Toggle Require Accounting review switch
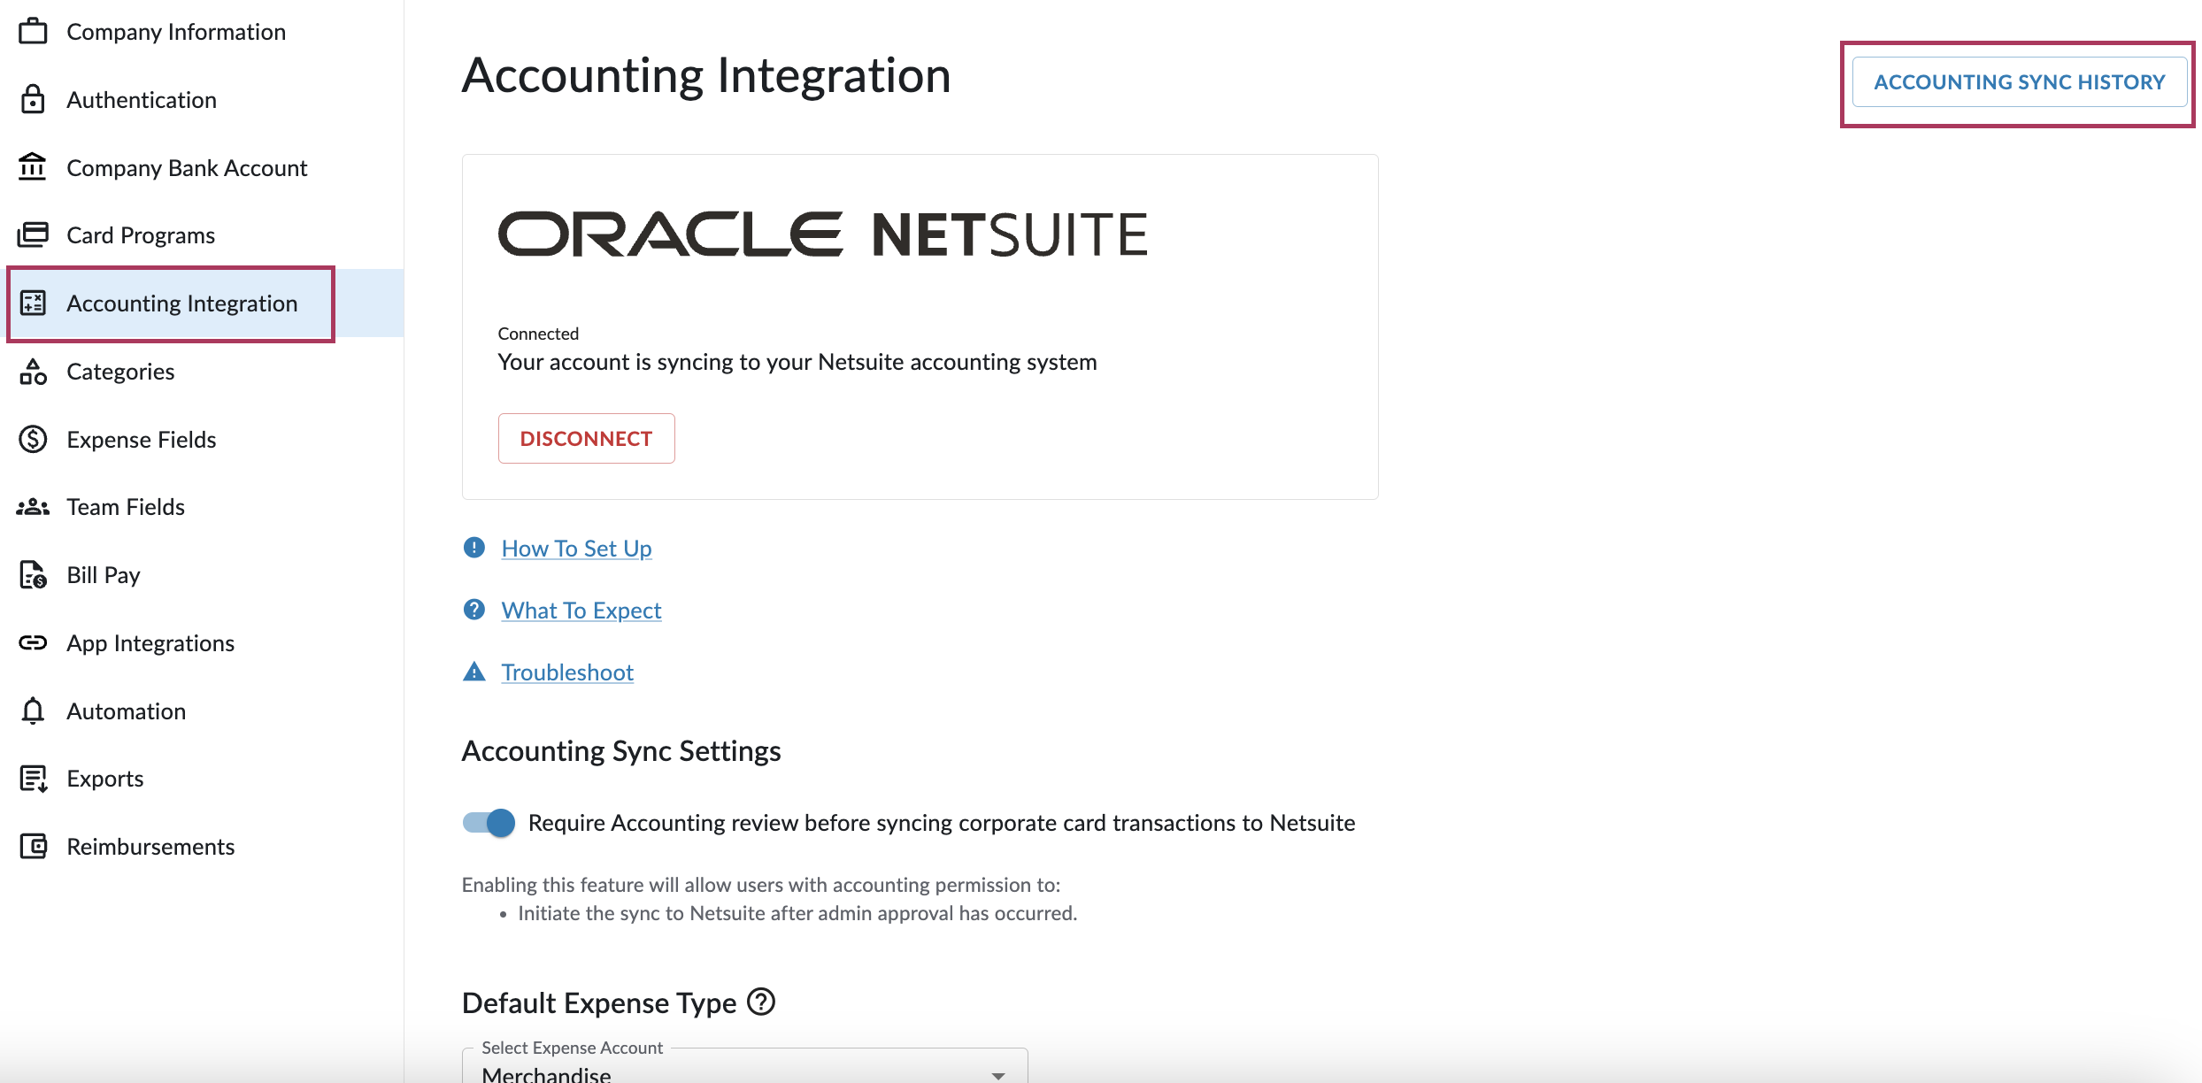Image resolution: width=2202 pixels, height=1083 pixels. point(489,823)
